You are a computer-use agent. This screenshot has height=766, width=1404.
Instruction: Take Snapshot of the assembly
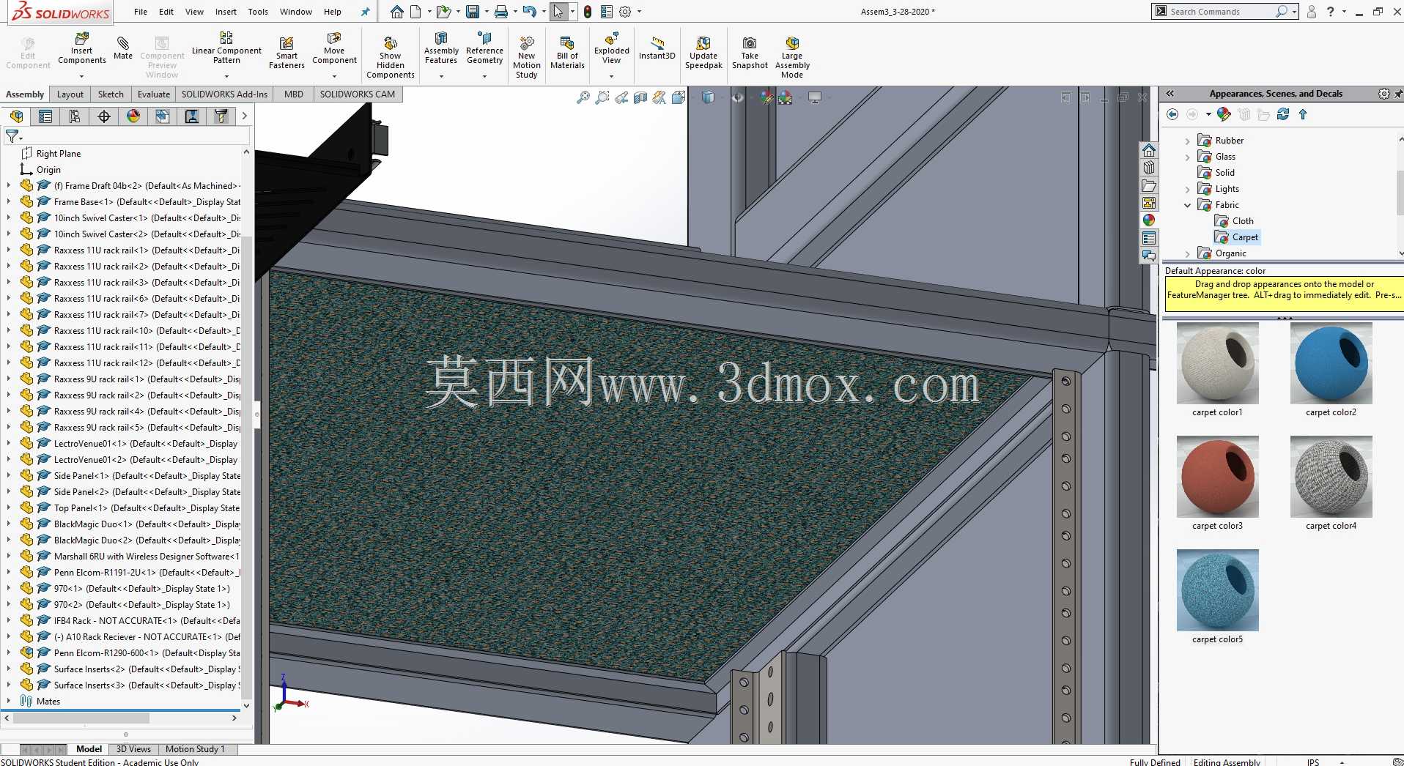pyautogui.click(x=750, y=53)
